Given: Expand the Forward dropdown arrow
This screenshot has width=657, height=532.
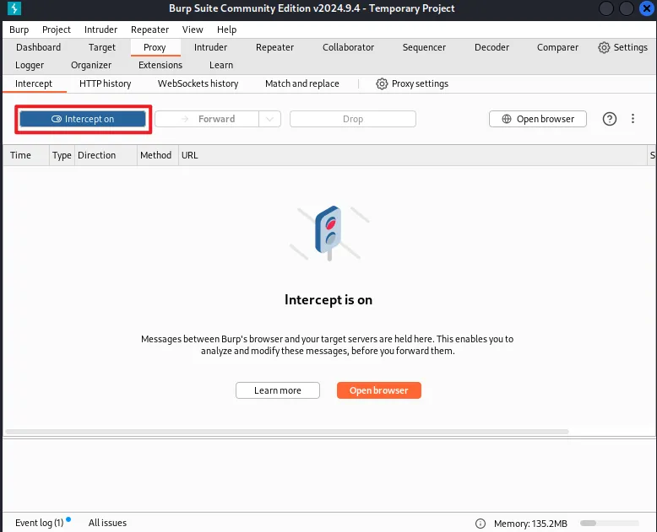Looking at the screenshot, I should [270, 119].
